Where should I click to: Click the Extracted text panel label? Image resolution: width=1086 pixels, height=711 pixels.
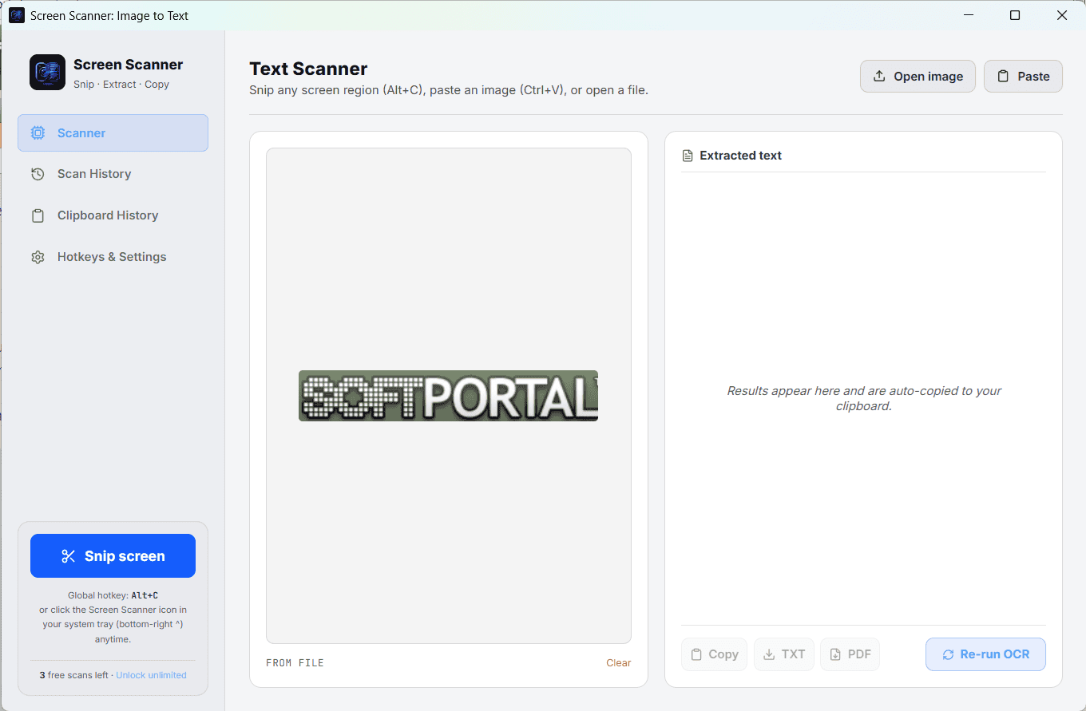[740, 156]
